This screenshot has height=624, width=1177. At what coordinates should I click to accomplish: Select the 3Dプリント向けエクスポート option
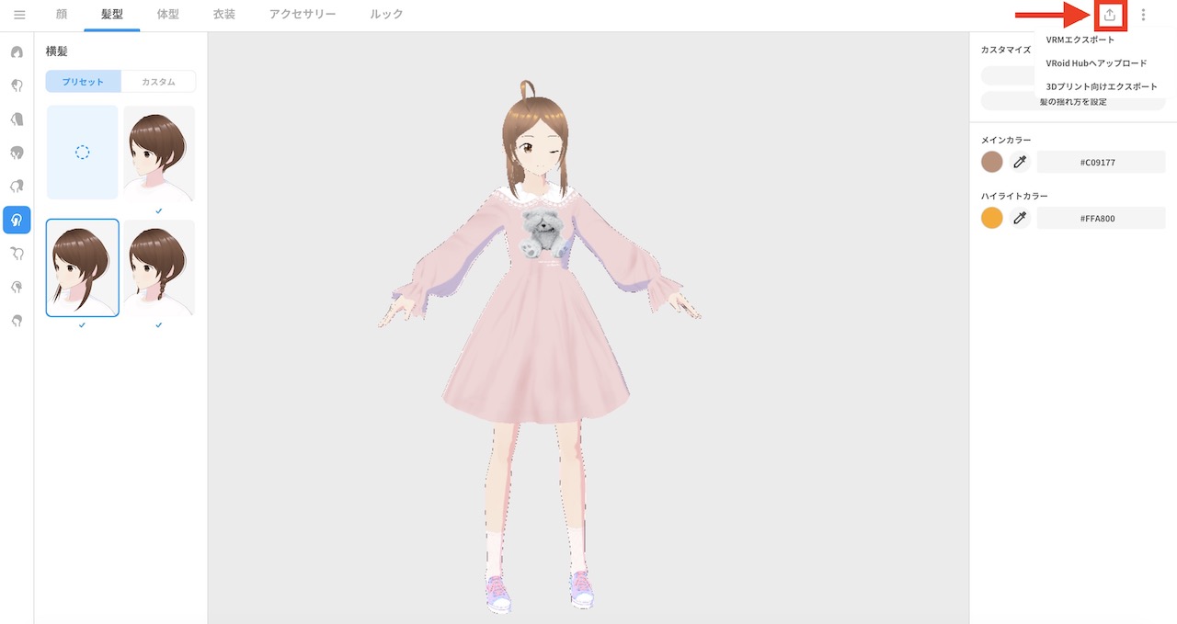click(1101, 85)
